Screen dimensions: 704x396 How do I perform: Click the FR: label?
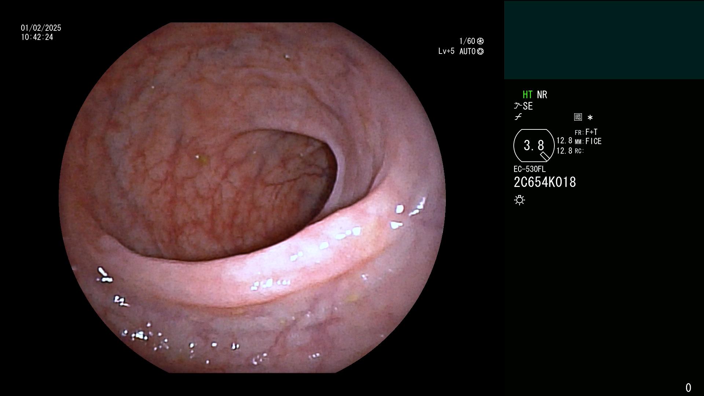[579, 133]
